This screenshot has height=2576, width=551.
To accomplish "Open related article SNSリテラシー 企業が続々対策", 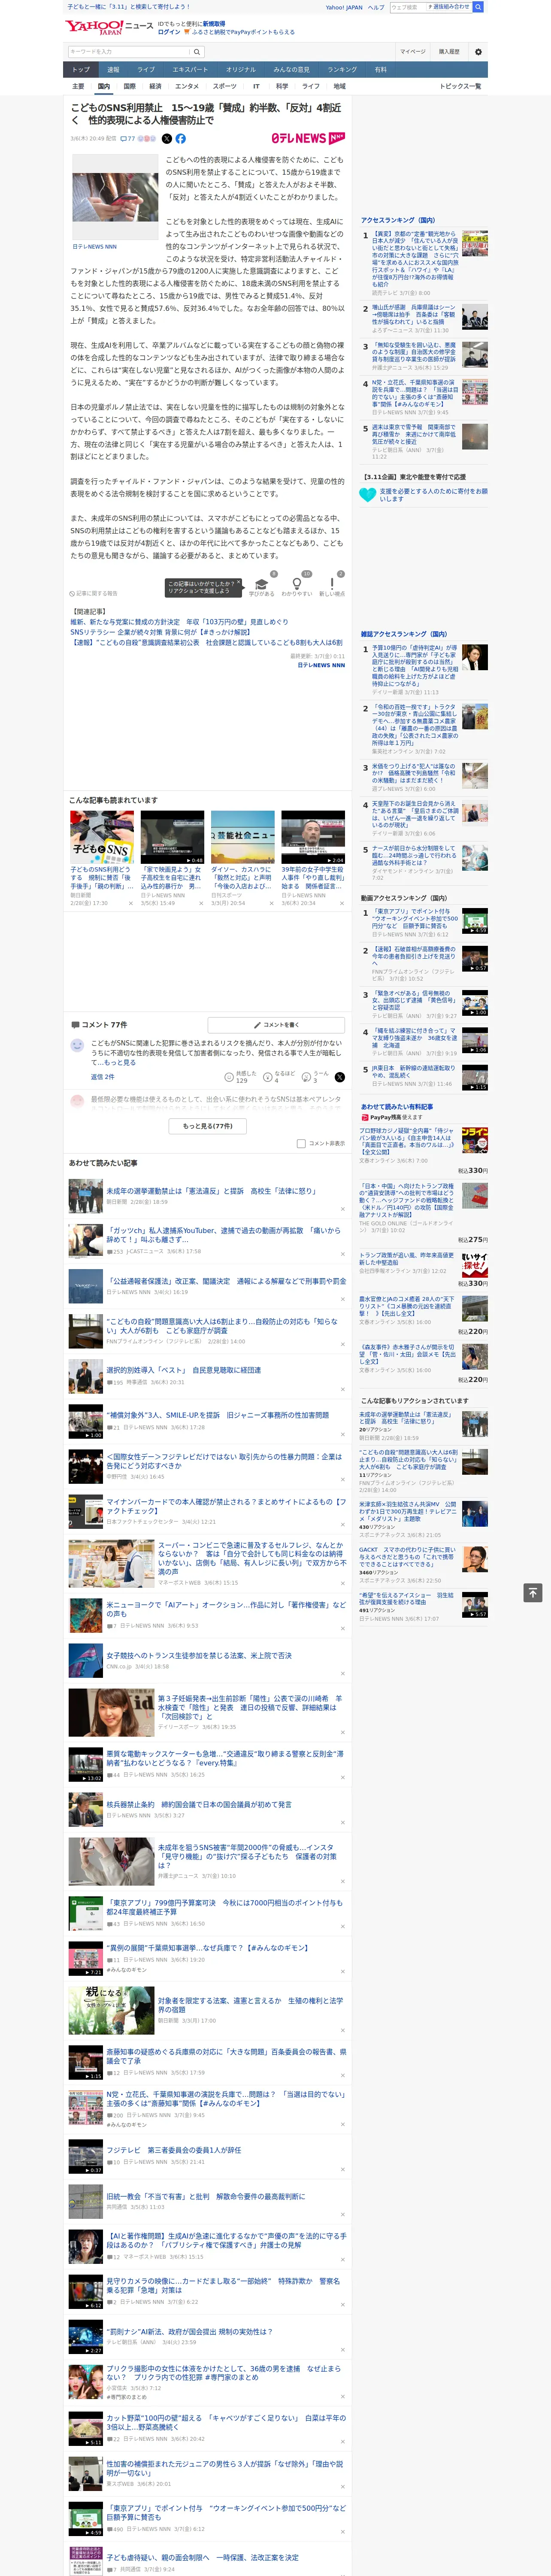I will (x=160, y=633).
